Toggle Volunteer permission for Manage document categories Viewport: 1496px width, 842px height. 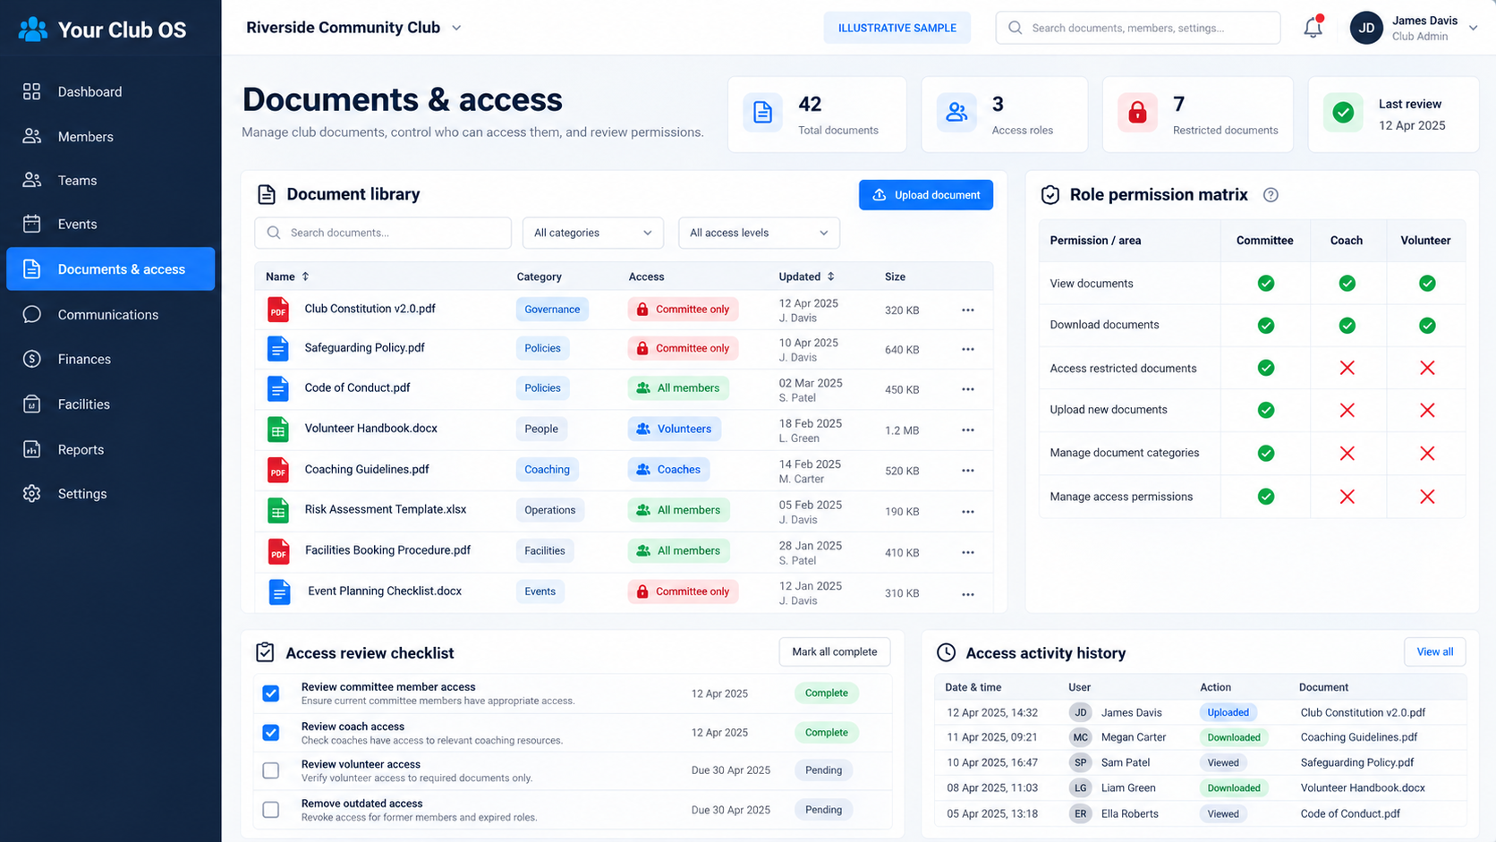[1427, 454]
